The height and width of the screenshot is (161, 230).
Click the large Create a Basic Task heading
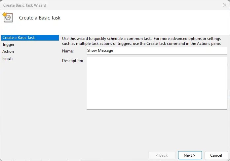point(40,18)
